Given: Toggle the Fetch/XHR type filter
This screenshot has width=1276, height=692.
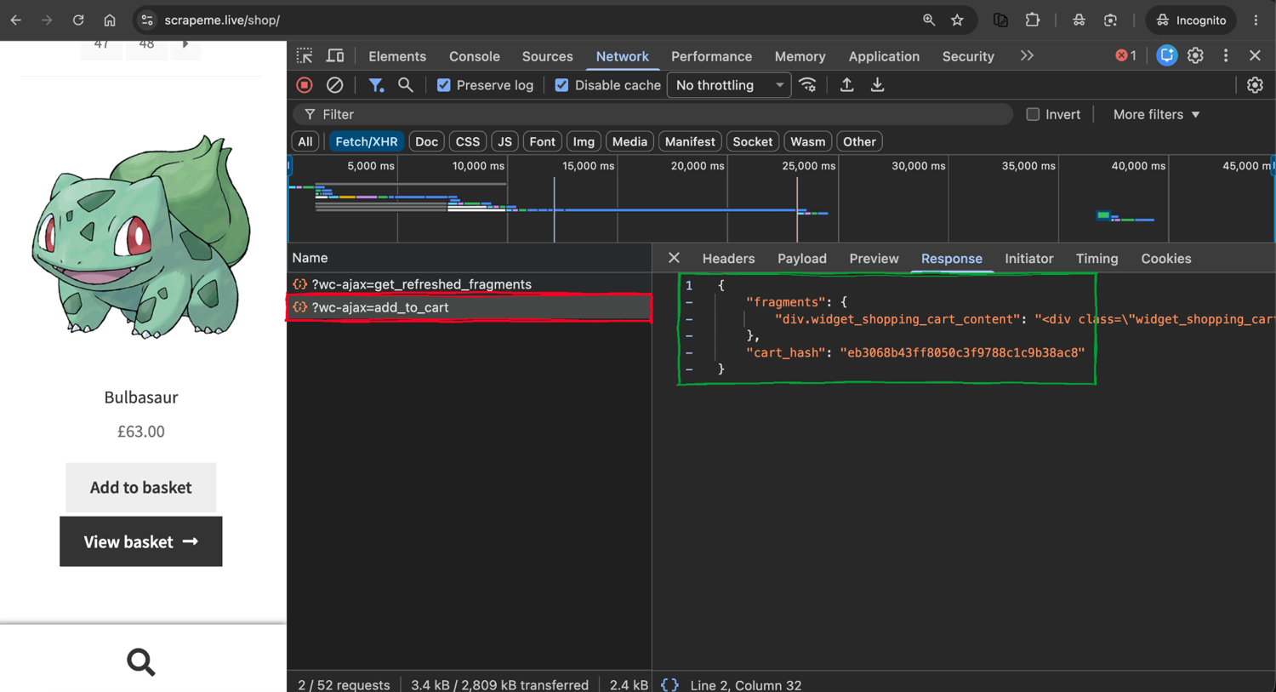Looking at the screenshot, I should (x=366, y=141).
